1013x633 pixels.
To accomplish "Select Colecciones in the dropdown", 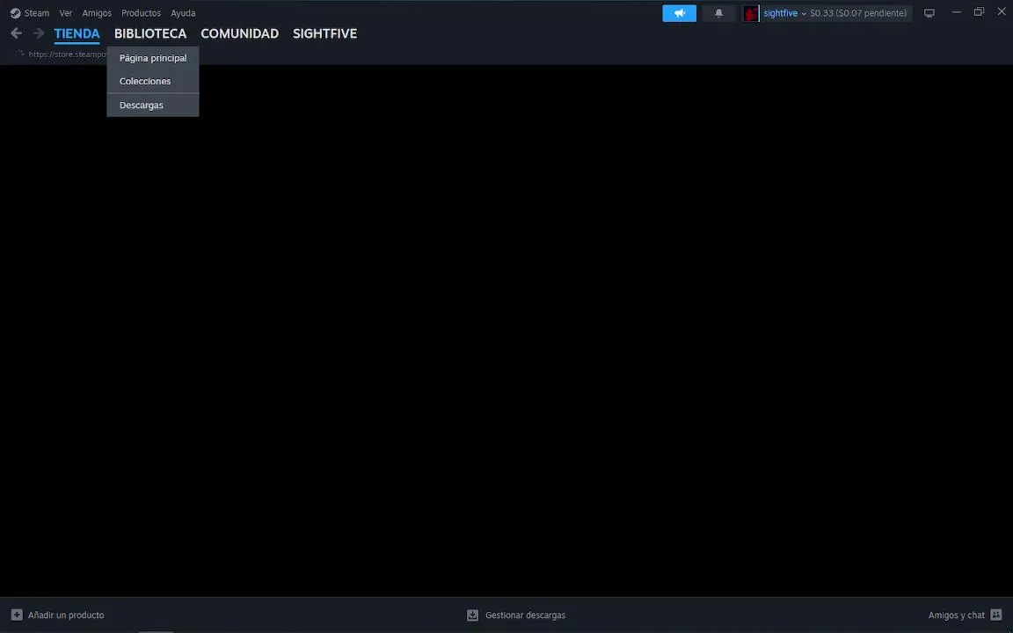I will pos(153,82).
